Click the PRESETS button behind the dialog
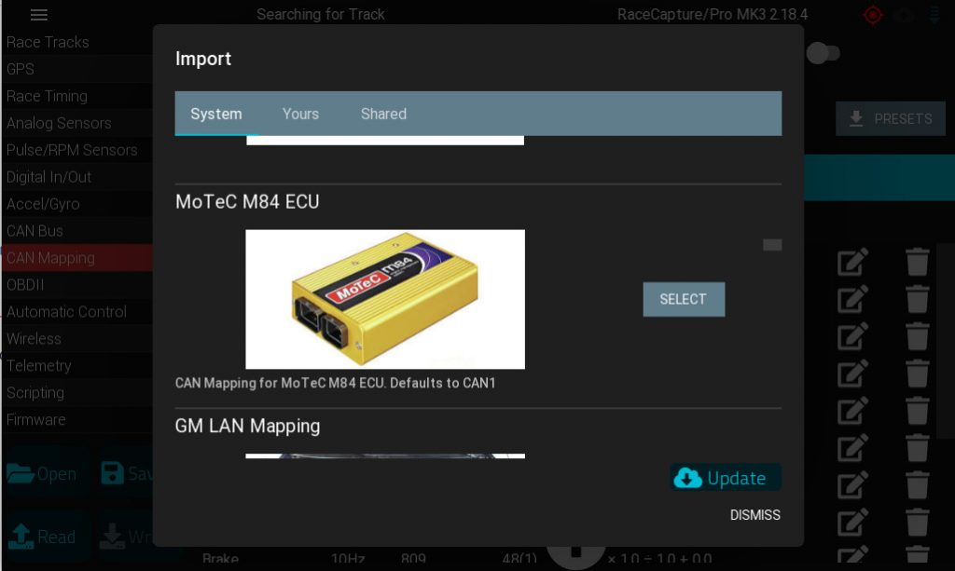Screen dimensions: 955x571 [x=891, y=118]
